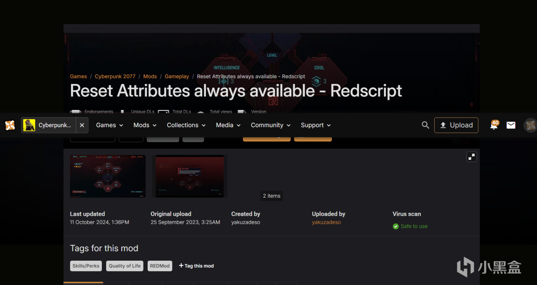Open the first attributes screenshot thumbnail
The image size is (537, 285).
coord(108,176)
